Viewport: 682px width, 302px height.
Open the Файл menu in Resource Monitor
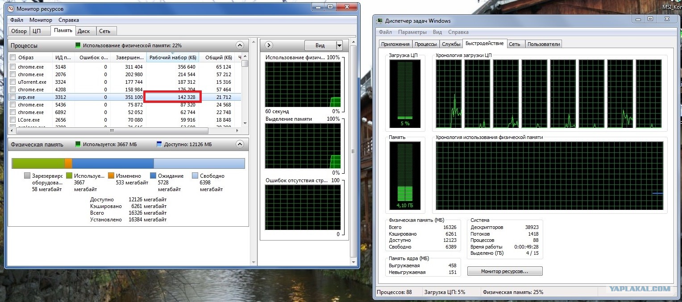pos(17,20)
